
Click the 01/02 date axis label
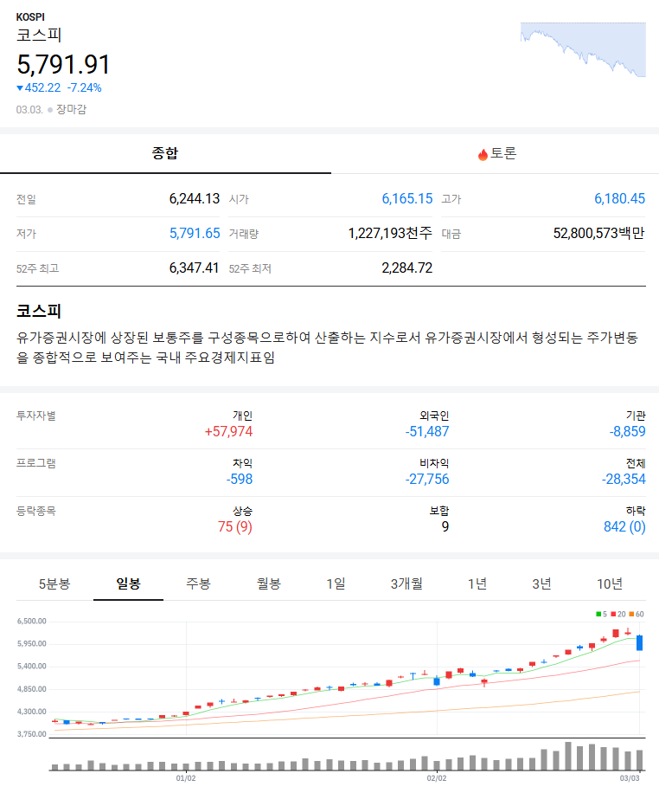(x=186, y=778)
